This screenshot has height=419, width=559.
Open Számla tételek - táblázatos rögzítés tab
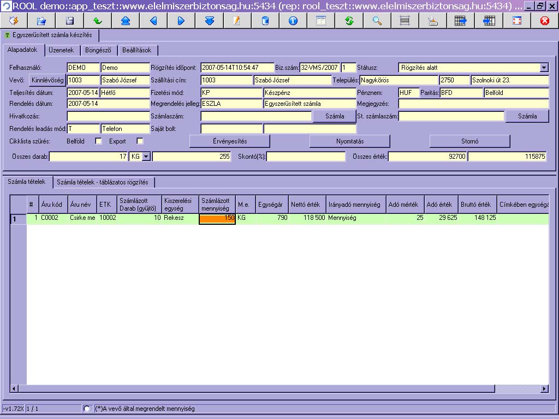click(x=104, y=182)
